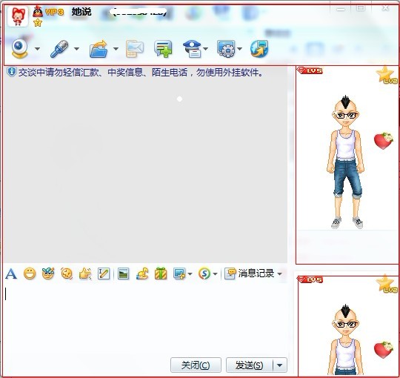Click the LV5 red diamond badge in lower avatar panel

point(310,279)
